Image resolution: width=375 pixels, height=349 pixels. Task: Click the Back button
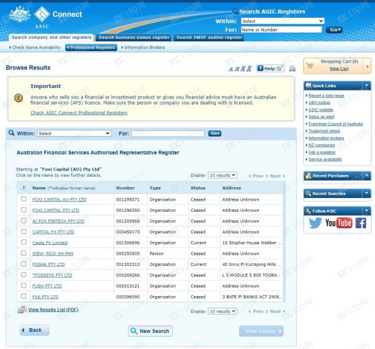click(34, 330)
